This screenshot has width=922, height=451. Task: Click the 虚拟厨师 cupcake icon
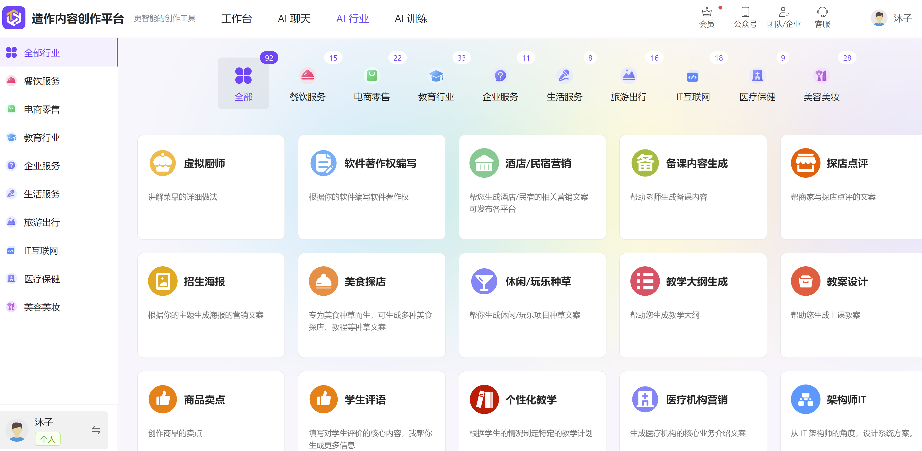(x=162, y=163)
